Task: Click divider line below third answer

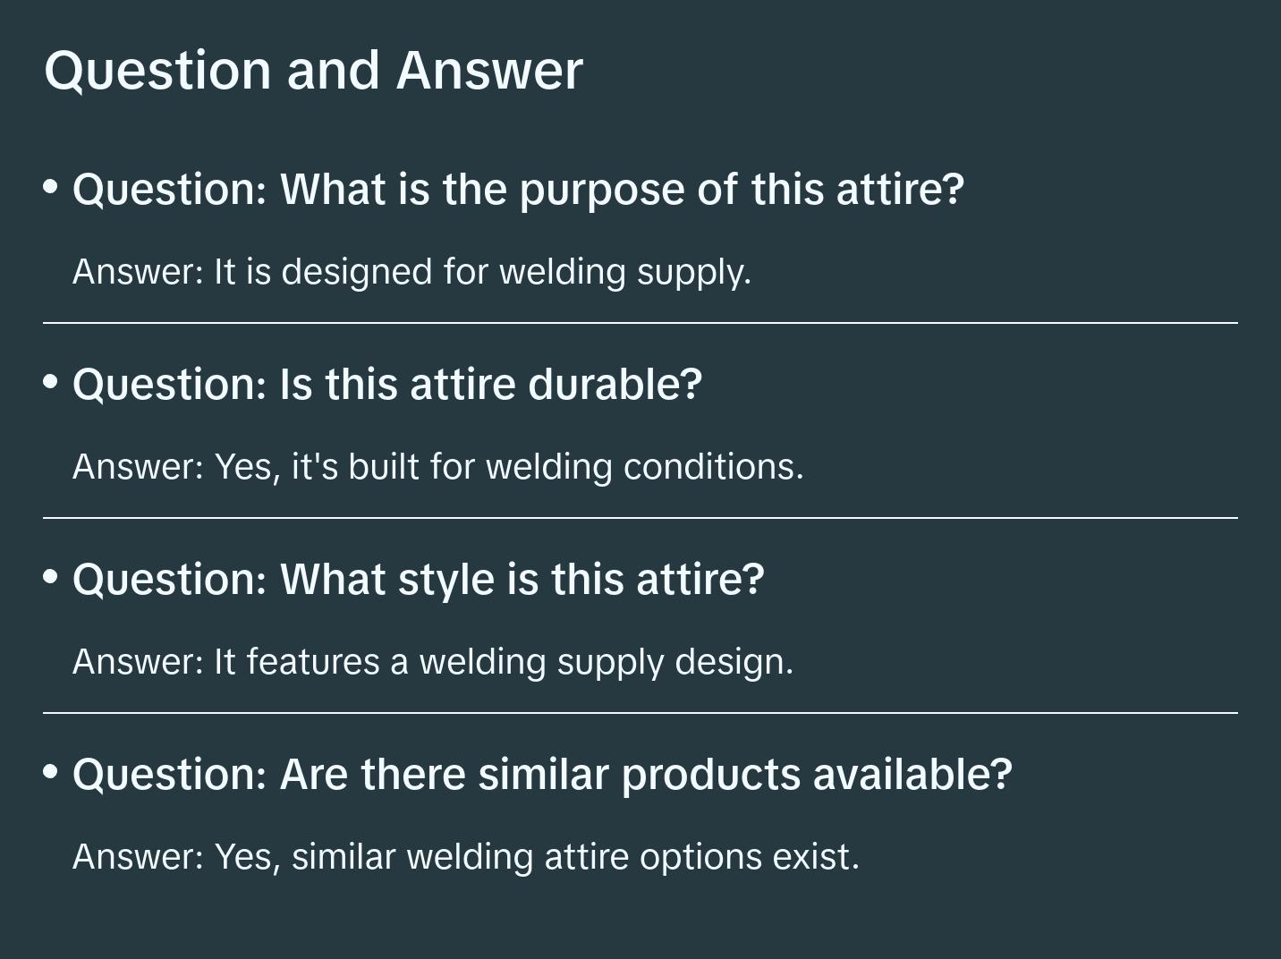Action: click(x=640, y=713)
